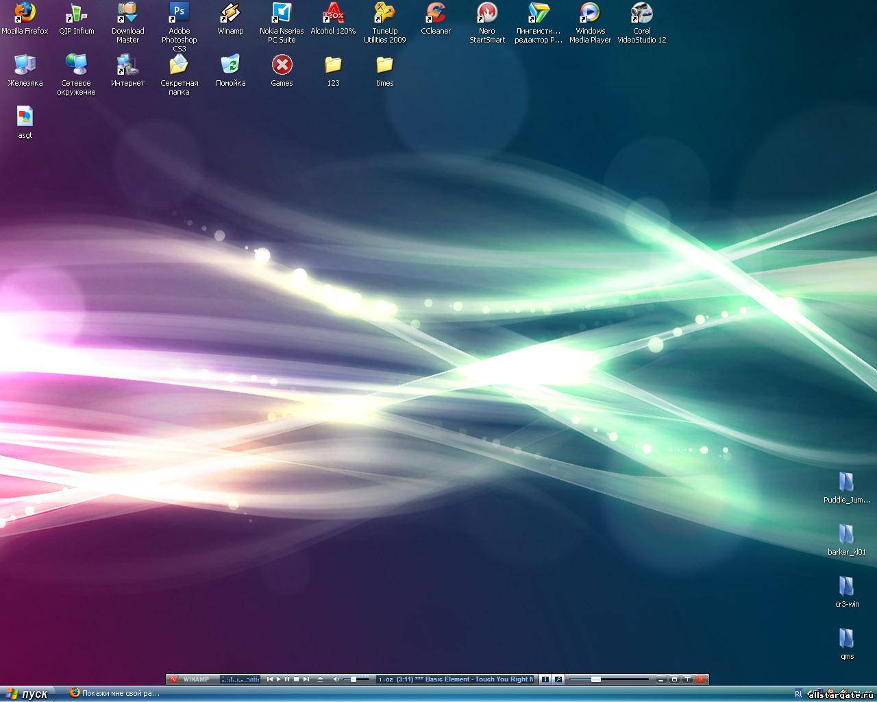The image size is (877, 702).
Task: Pause playback in Winamp bar
Action: click(287, 679)
